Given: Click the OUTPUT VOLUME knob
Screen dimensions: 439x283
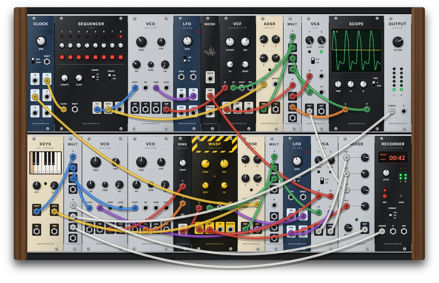Looking at the screenshot, I should [398, 42].
